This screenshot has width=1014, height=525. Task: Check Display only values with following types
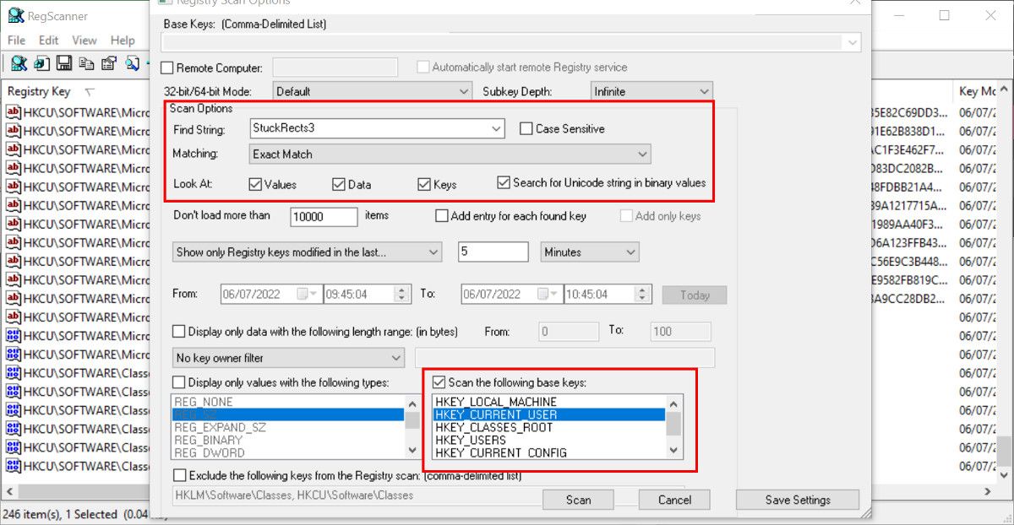coord(178,382)
